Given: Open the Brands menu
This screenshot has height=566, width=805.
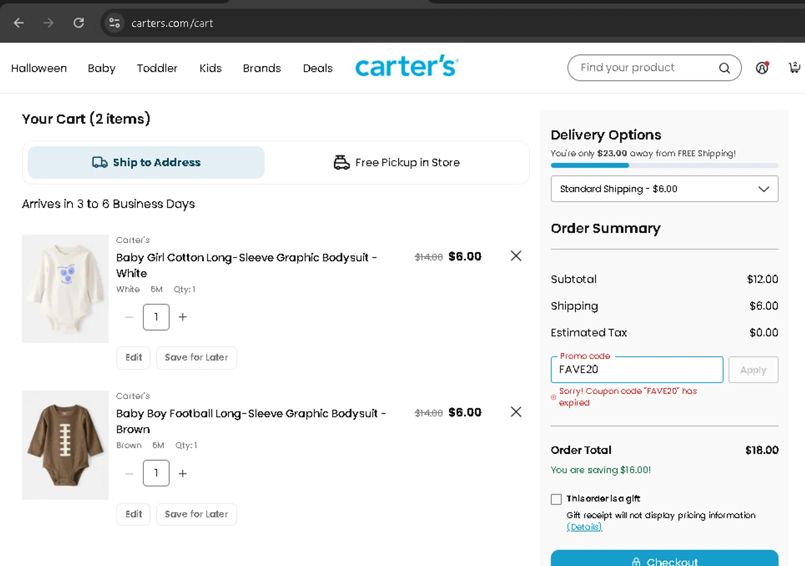Looking at the screenshot, I should click(x=262, y=68).
